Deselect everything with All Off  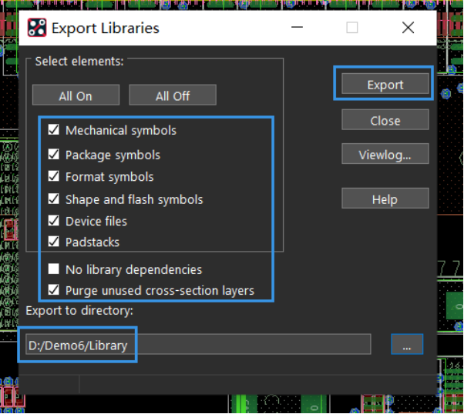click(173, 95)
